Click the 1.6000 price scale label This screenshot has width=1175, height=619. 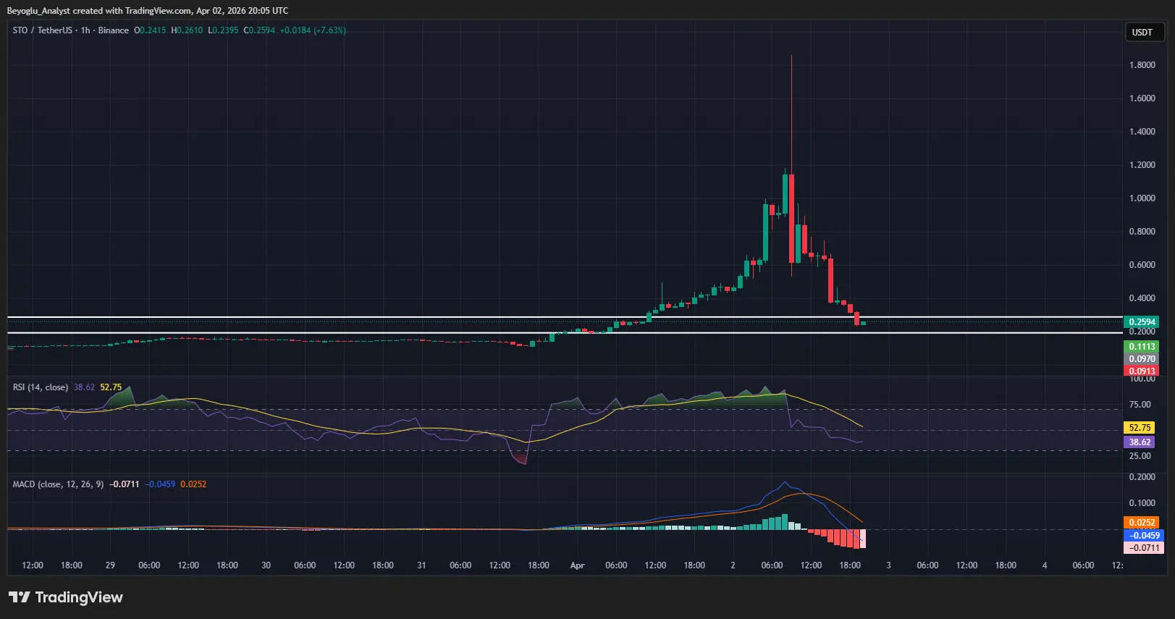pyautogui.click(x=1142, y=98)
